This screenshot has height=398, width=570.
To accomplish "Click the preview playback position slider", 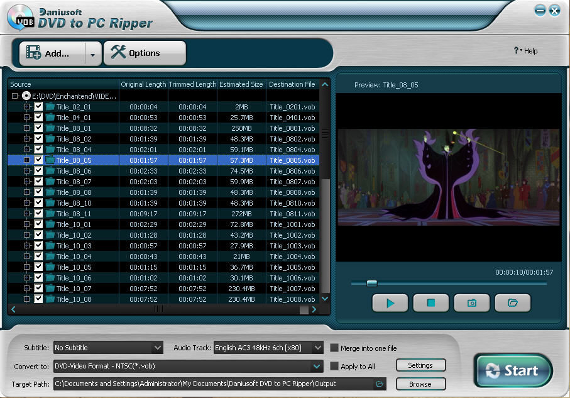I will pyautogui.click(x=372, y=283).
